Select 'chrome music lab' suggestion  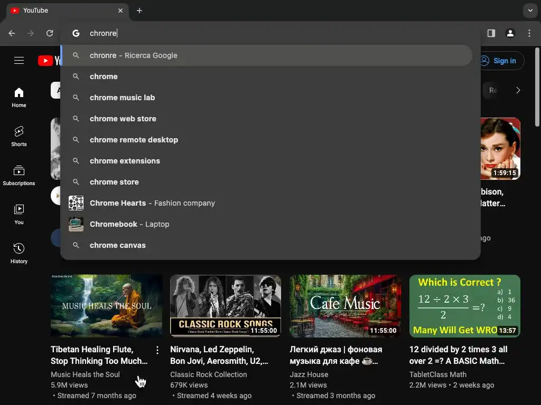click(x=266, y=98)
